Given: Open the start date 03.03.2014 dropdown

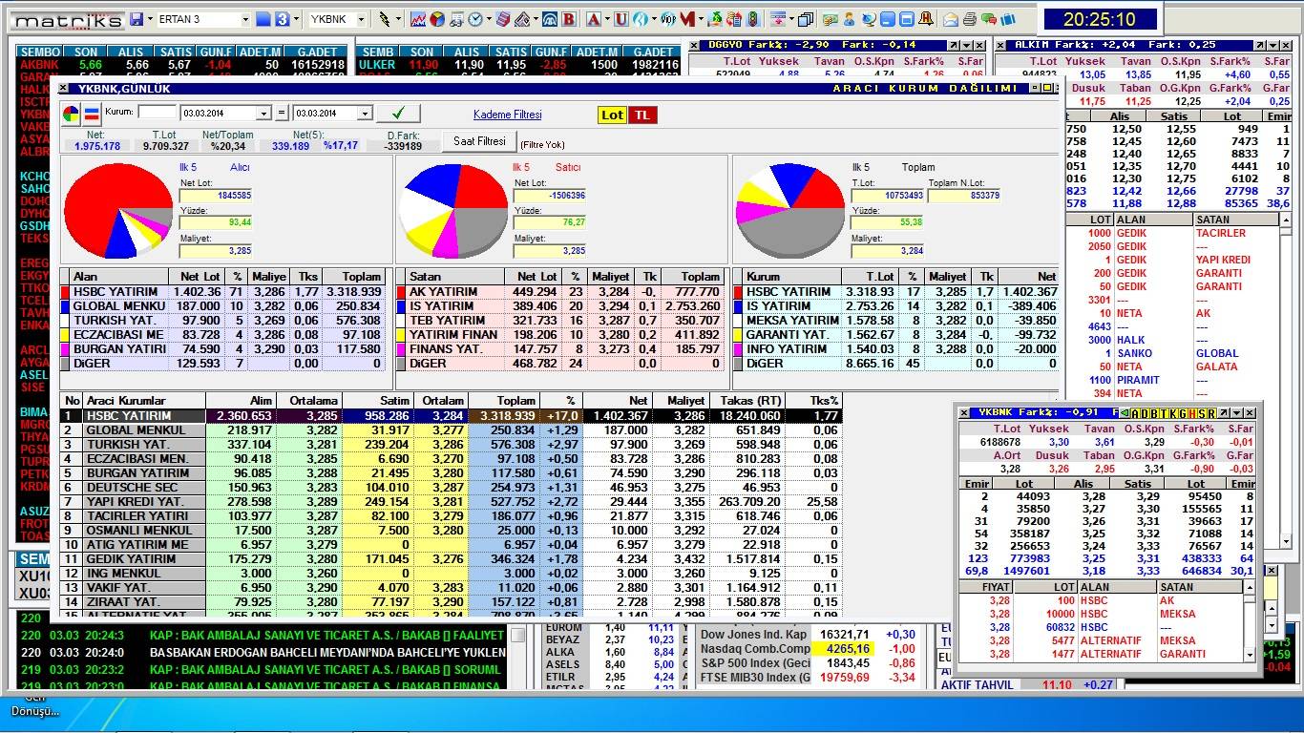Looking at the screenshot, I should coord(263,114).
